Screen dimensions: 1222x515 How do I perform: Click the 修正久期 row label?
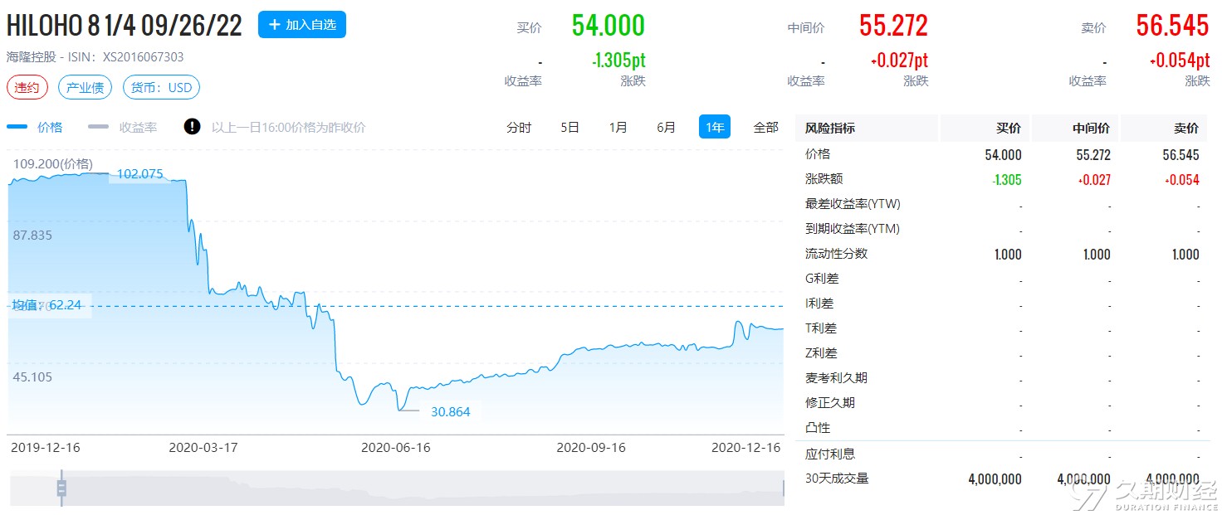click(x=830, y=403)
